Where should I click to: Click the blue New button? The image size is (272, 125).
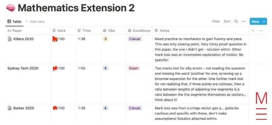pyautogui.click(x=256, y=22)
